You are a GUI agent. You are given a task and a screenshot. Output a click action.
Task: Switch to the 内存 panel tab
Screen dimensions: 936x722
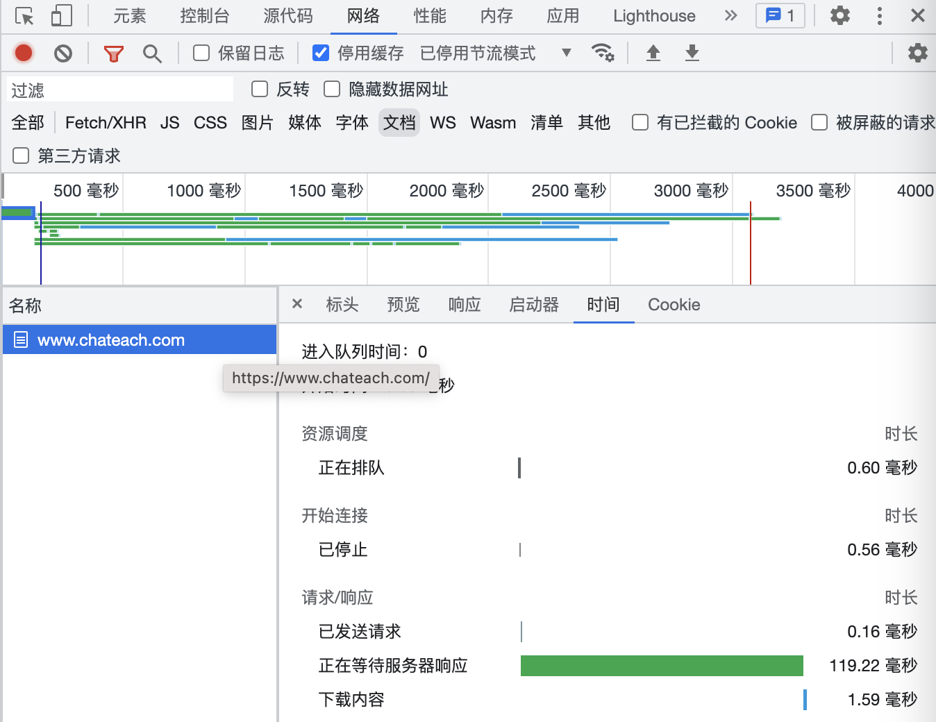(496, 16)
